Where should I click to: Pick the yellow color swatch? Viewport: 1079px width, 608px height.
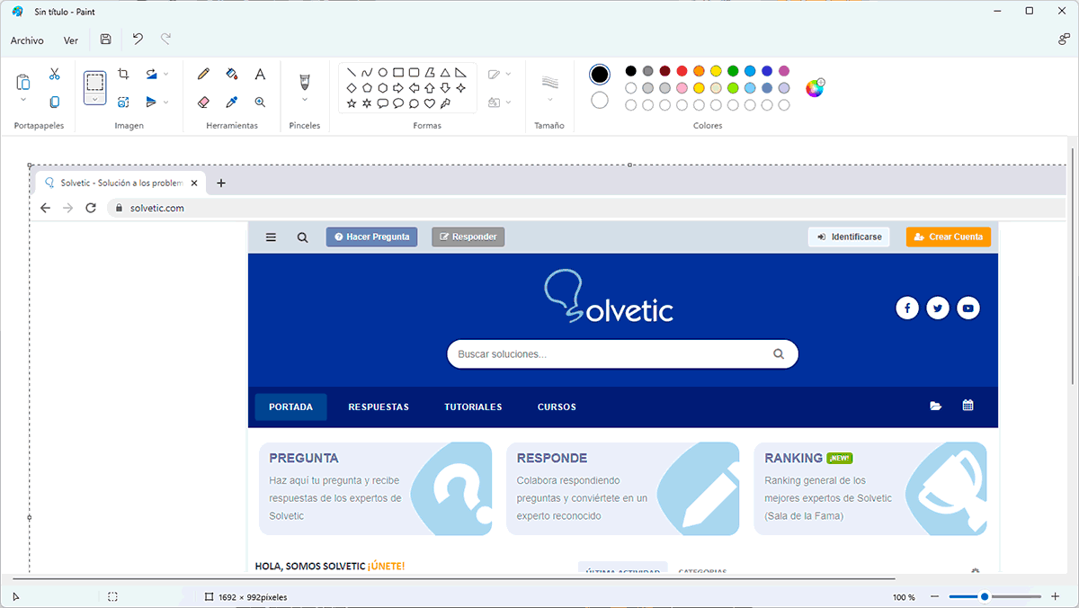pyautogui.click(x=716, y=71)
